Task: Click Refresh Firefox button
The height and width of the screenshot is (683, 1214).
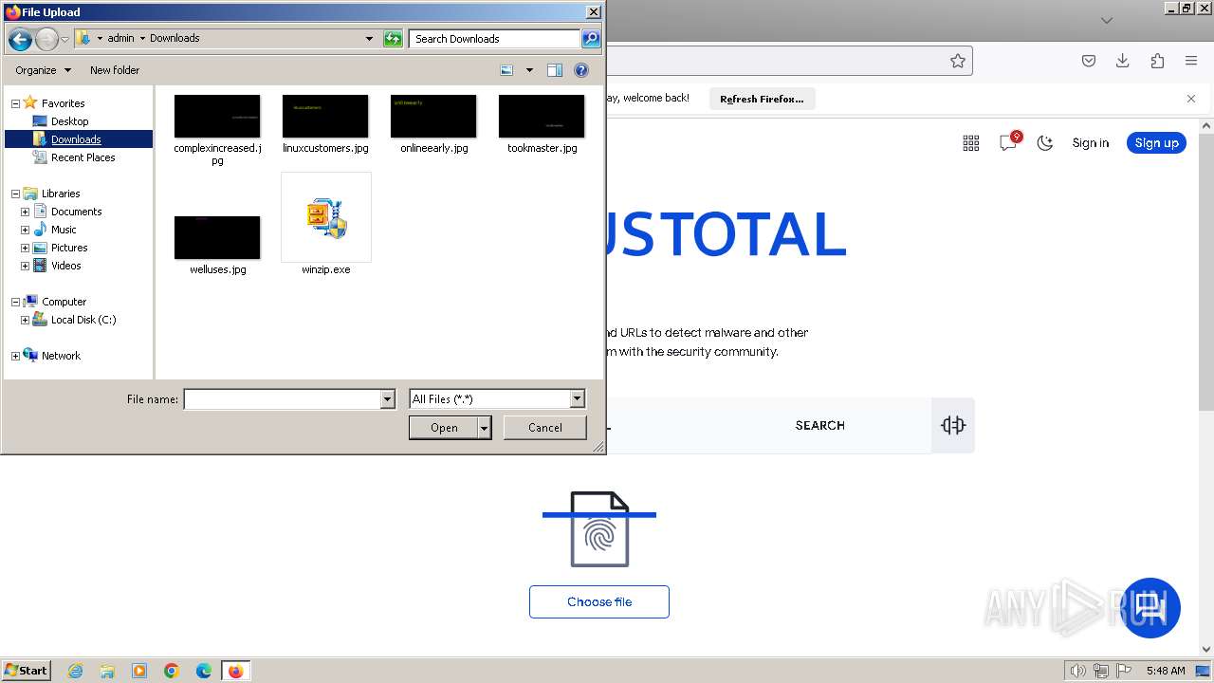Action: (x=762, y=99)
